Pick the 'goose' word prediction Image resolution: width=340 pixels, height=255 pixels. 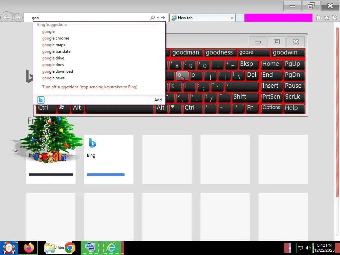pyautogui.click(x=254, y=53)
